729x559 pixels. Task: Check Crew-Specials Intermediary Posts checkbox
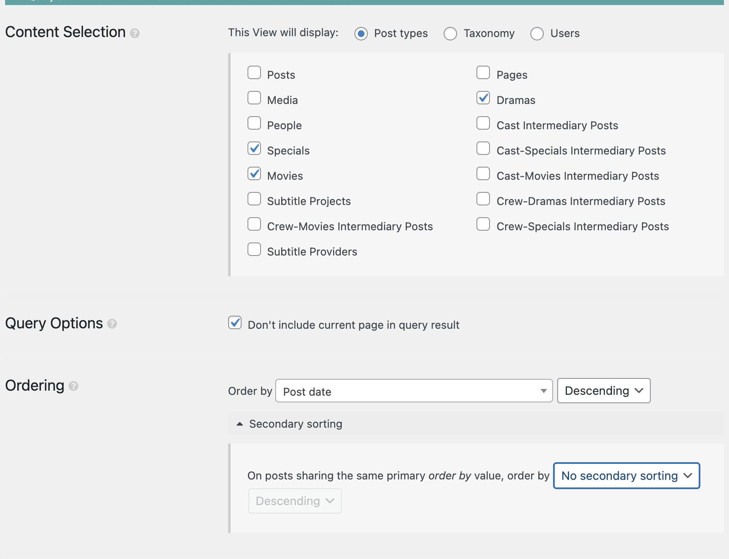[x=483, y=224]
